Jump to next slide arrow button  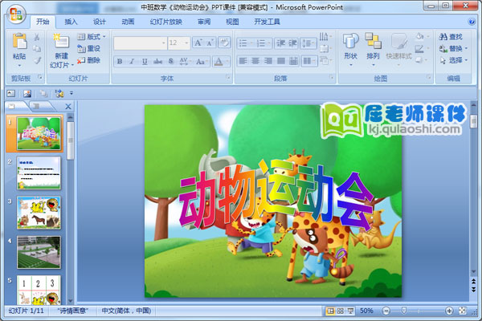coord(474,290)
